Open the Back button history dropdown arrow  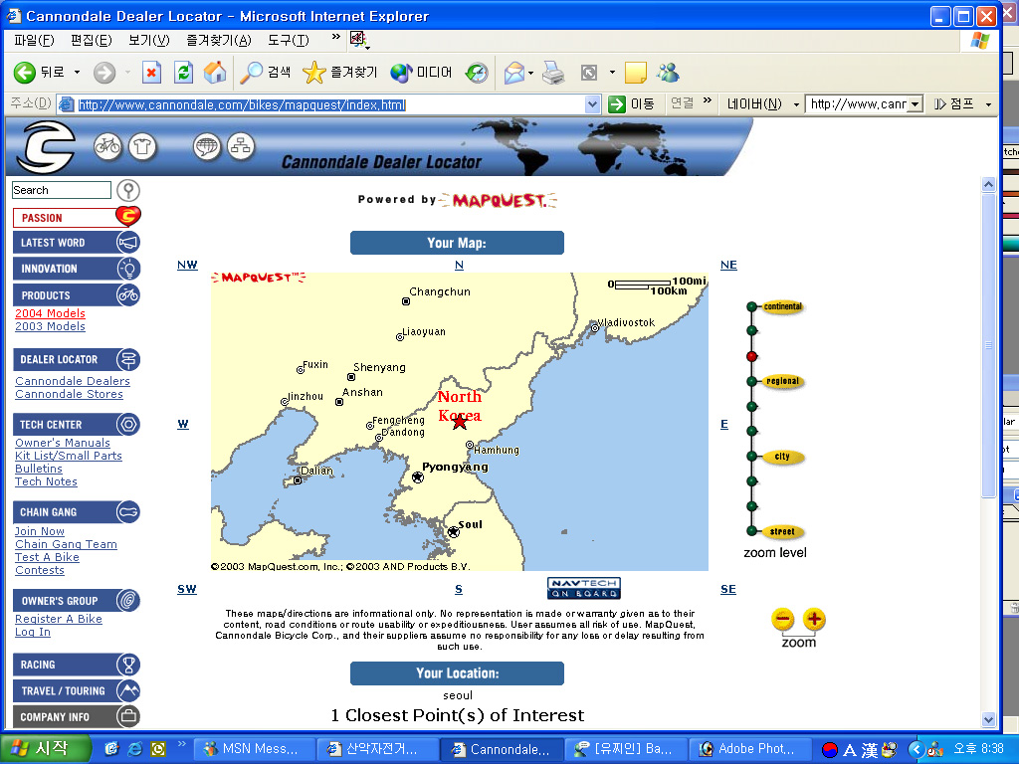77,72
